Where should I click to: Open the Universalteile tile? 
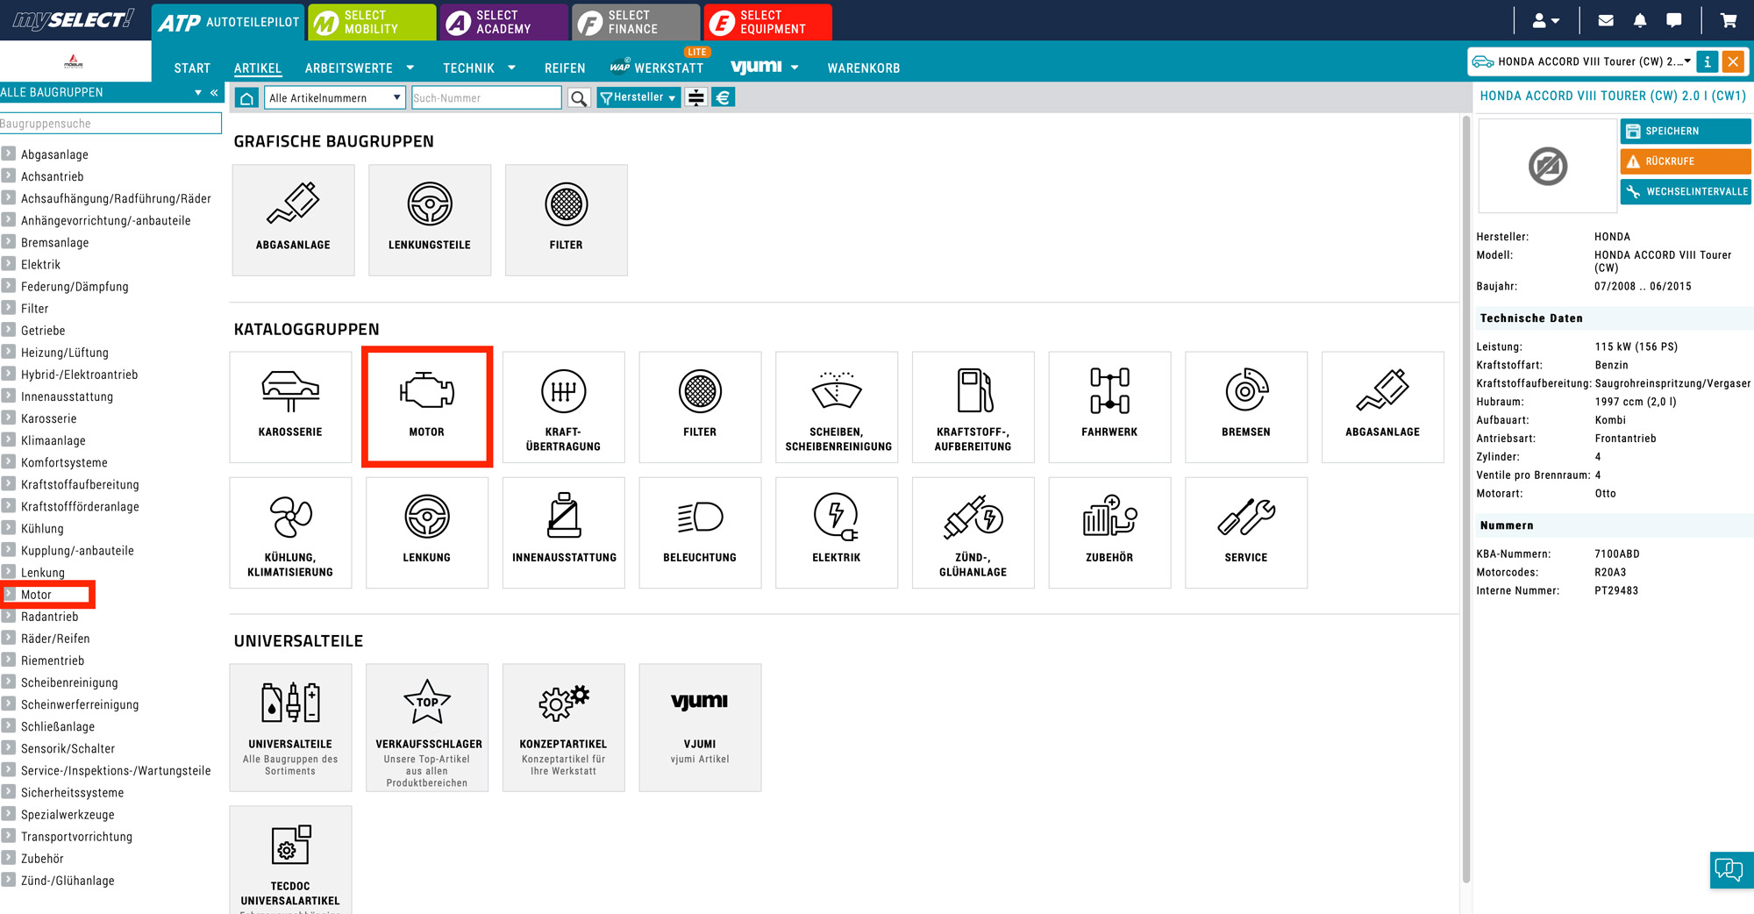[290, 727]
